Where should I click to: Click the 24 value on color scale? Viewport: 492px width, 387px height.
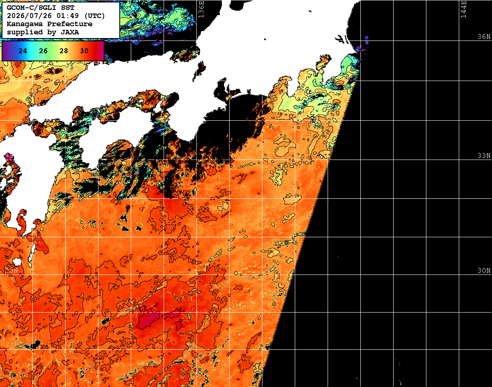tap(23, 51)
